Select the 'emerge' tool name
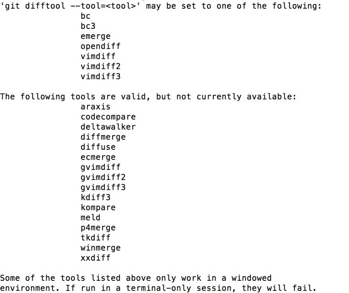349x293 pixels. (x=96, y=36)
